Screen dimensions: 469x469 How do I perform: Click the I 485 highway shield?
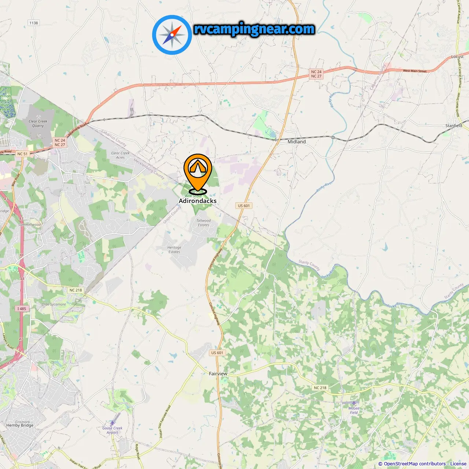coord(22,309)
